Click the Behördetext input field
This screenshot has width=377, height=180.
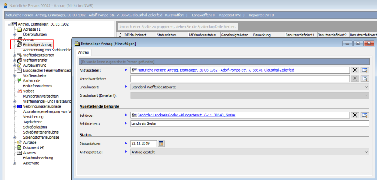coord(249,123)
